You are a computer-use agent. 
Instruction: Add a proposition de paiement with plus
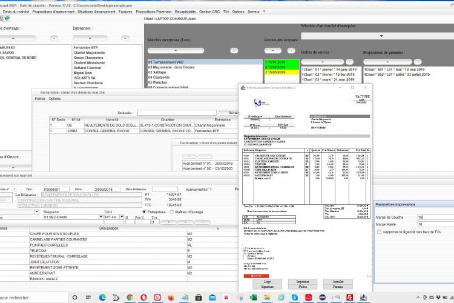387,62
